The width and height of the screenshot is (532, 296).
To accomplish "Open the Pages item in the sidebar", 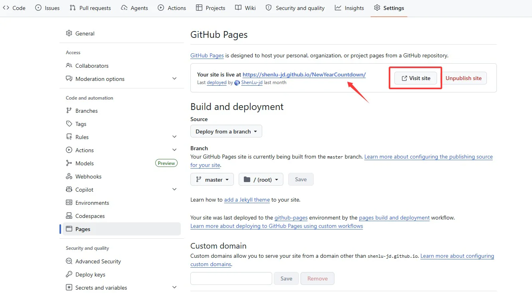I will tap(122, 229).
